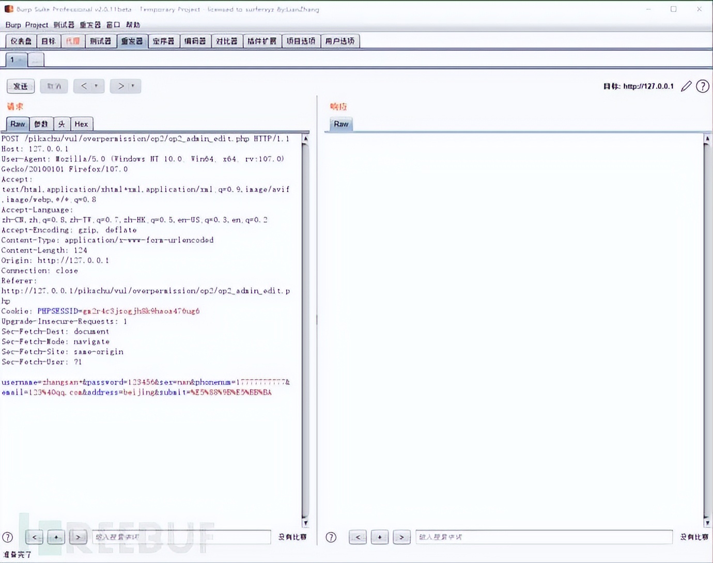The image size is (713, 563).
Task: Switch to the 代理 (Proxy) tab
Action: point(73,41)
